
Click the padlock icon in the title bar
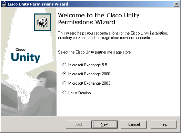[x=4, y=4]
